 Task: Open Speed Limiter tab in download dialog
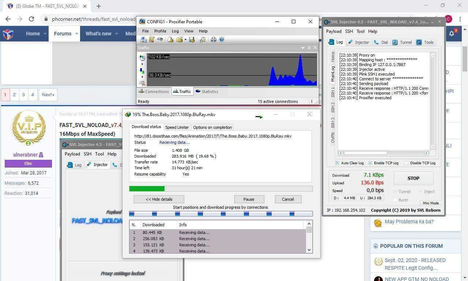[x=177, y=127]
